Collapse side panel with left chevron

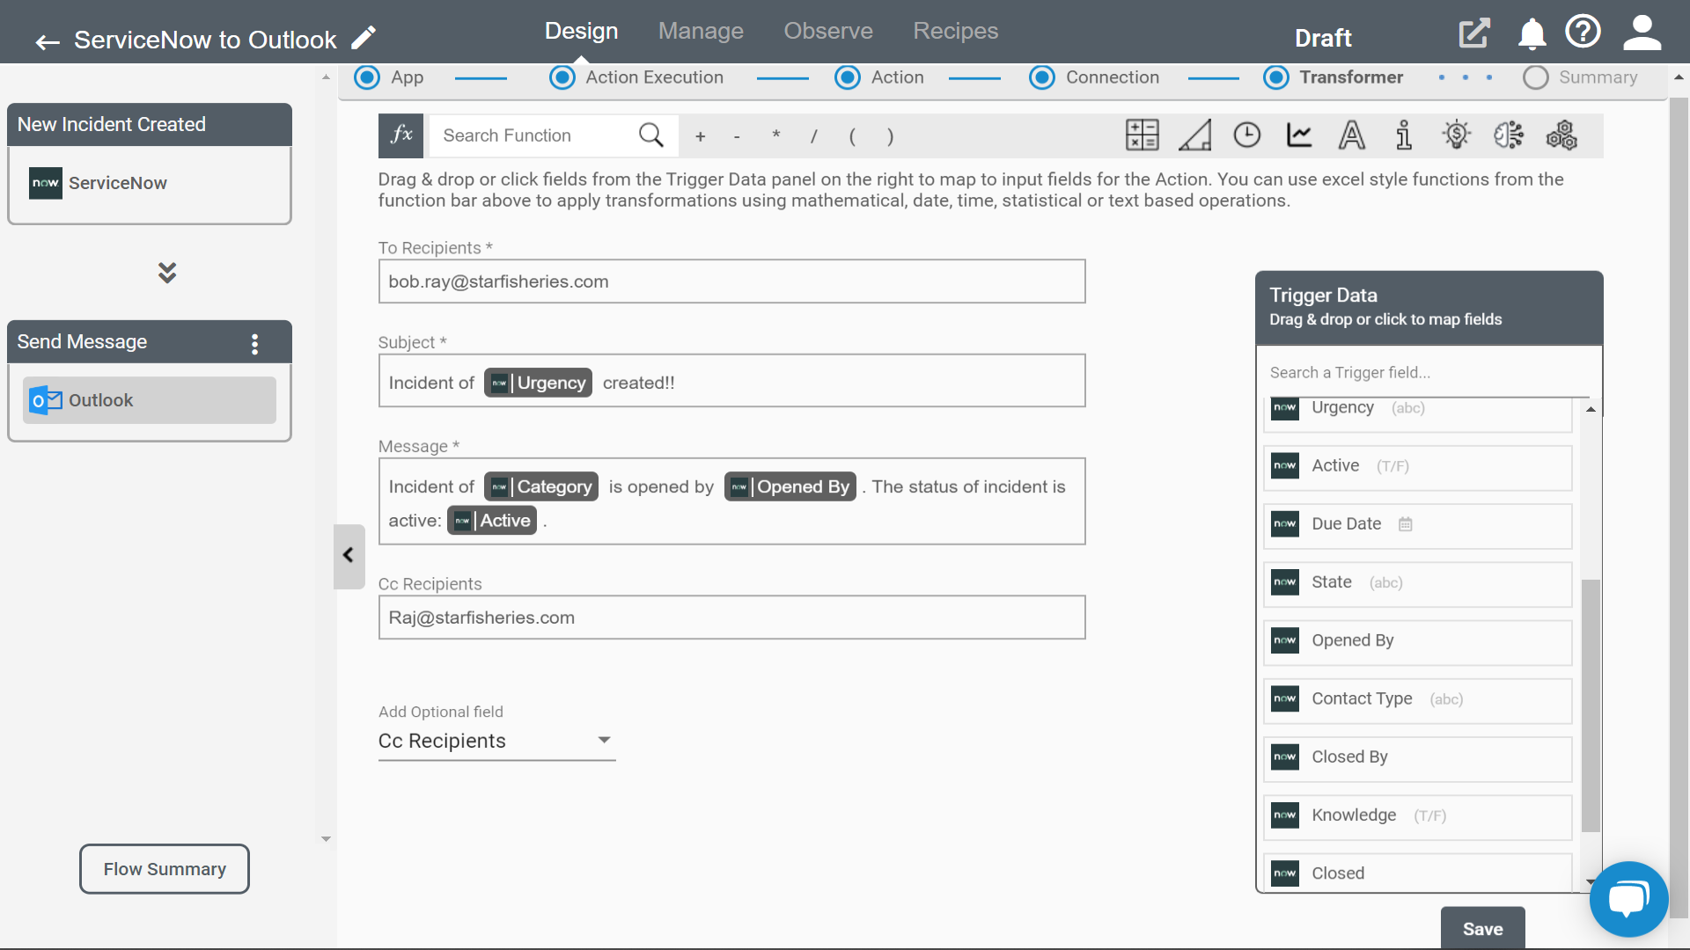[349, 556]
